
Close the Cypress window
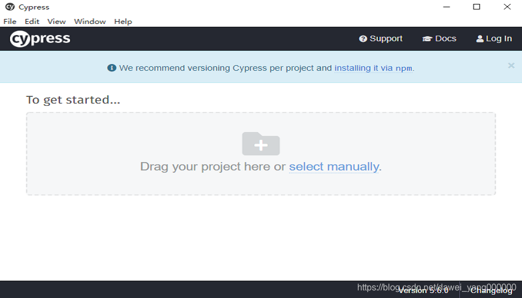(507, 7)
